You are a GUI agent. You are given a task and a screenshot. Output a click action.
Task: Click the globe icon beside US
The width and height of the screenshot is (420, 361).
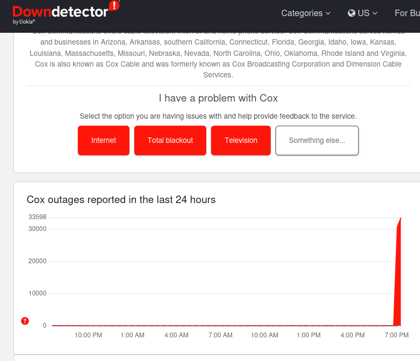click(x=352, y=13)
